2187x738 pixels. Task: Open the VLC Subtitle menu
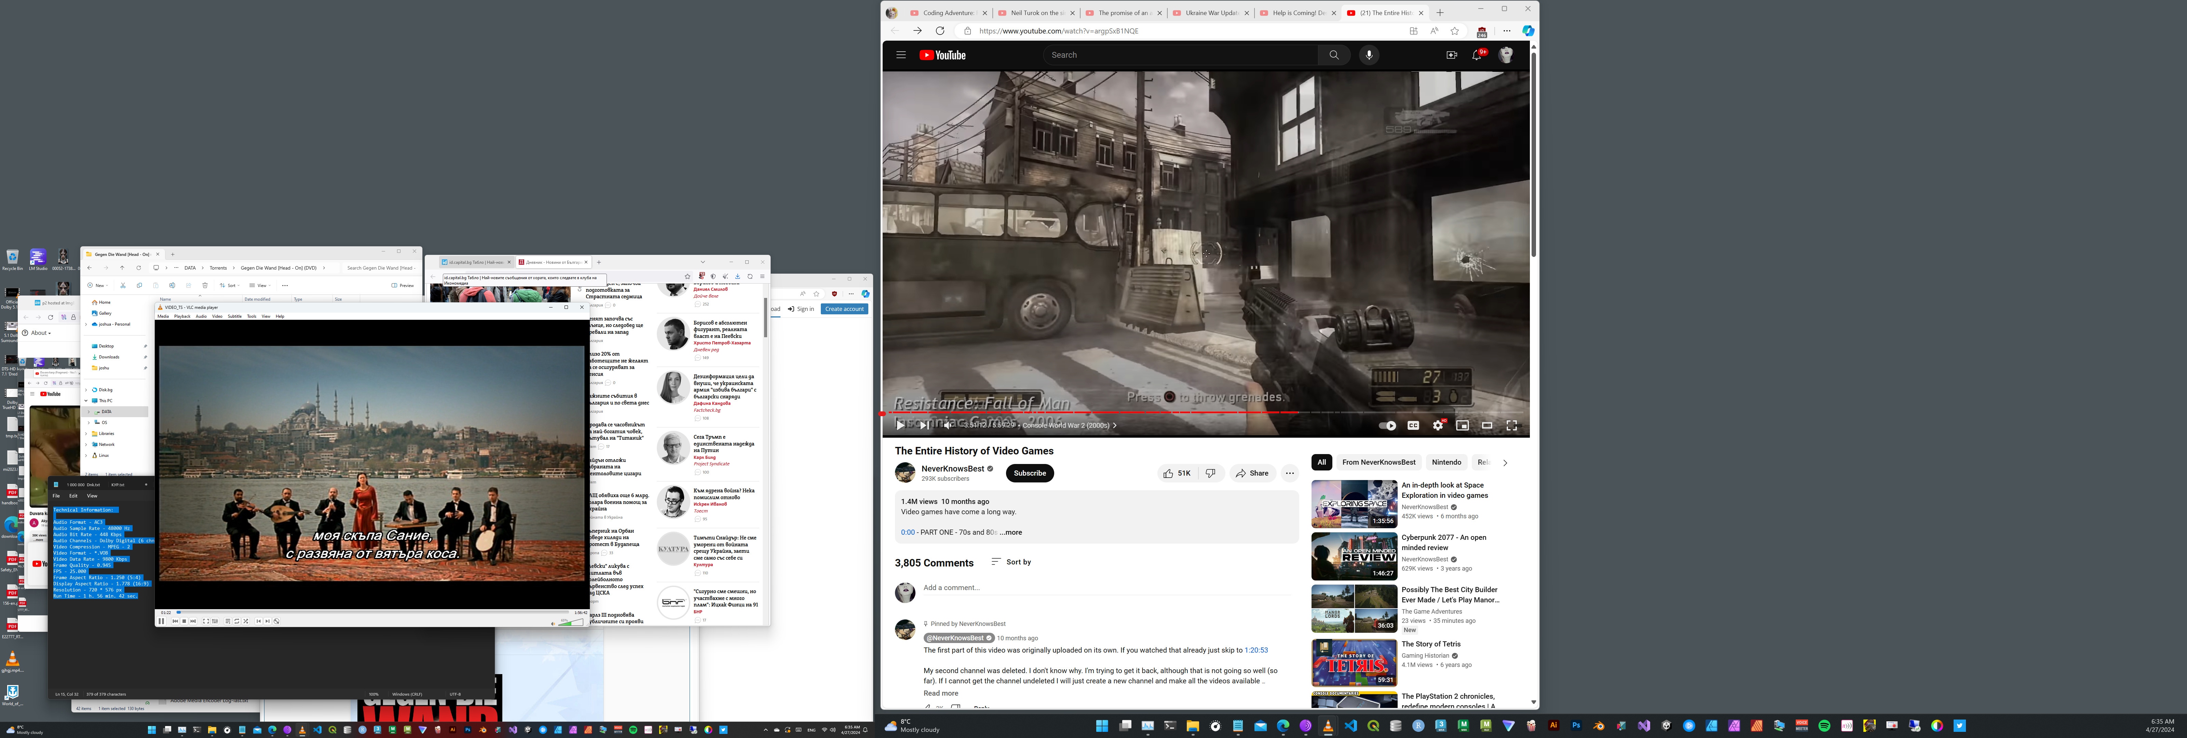click(x=234, y=317)
